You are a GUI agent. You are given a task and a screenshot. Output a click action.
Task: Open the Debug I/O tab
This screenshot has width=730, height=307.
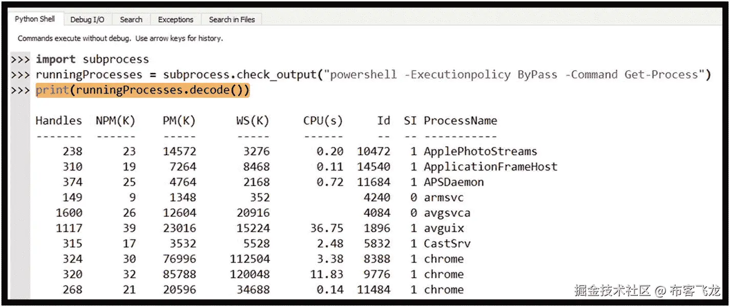coord(87,19)
